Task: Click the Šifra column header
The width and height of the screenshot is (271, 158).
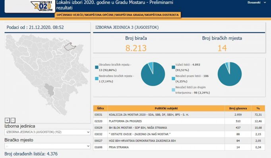Action: [98, 108]
